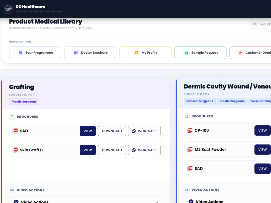This screenshot has height=203, width=271.
Task: Select the Plastic Surgeons tag under Grafting
Action: (x=24, y=102)
